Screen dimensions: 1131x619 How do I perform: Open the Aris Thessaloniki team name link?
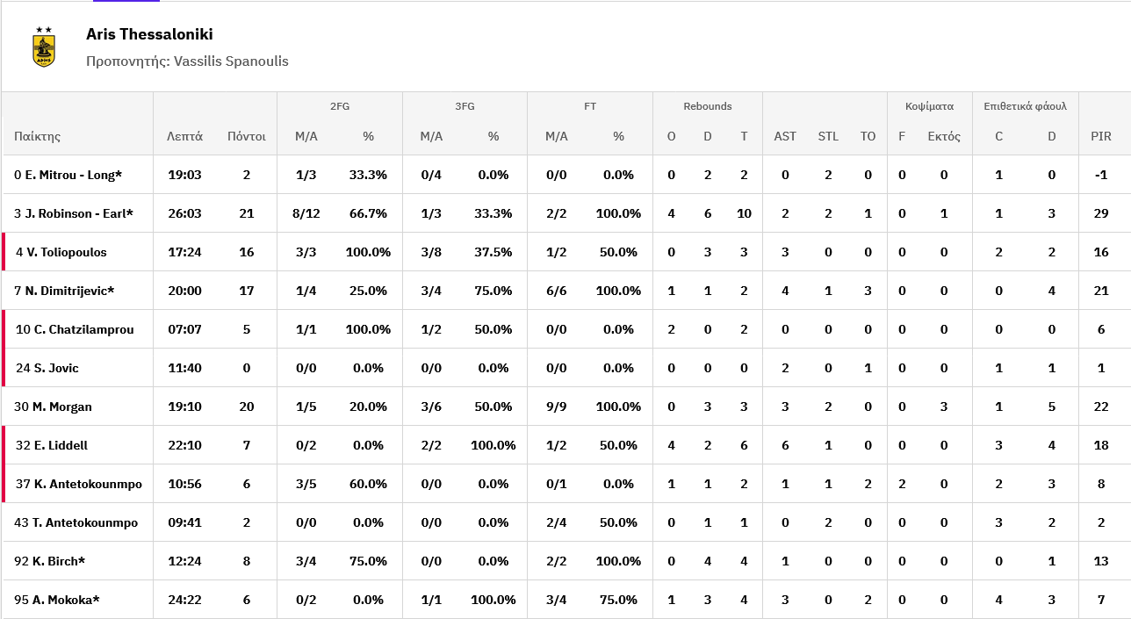point(149,34)
